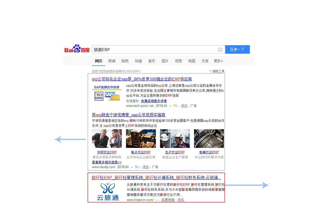
Task: Click 评价 link for www.tripscm.com result
Action: click(x=181, y=200)
